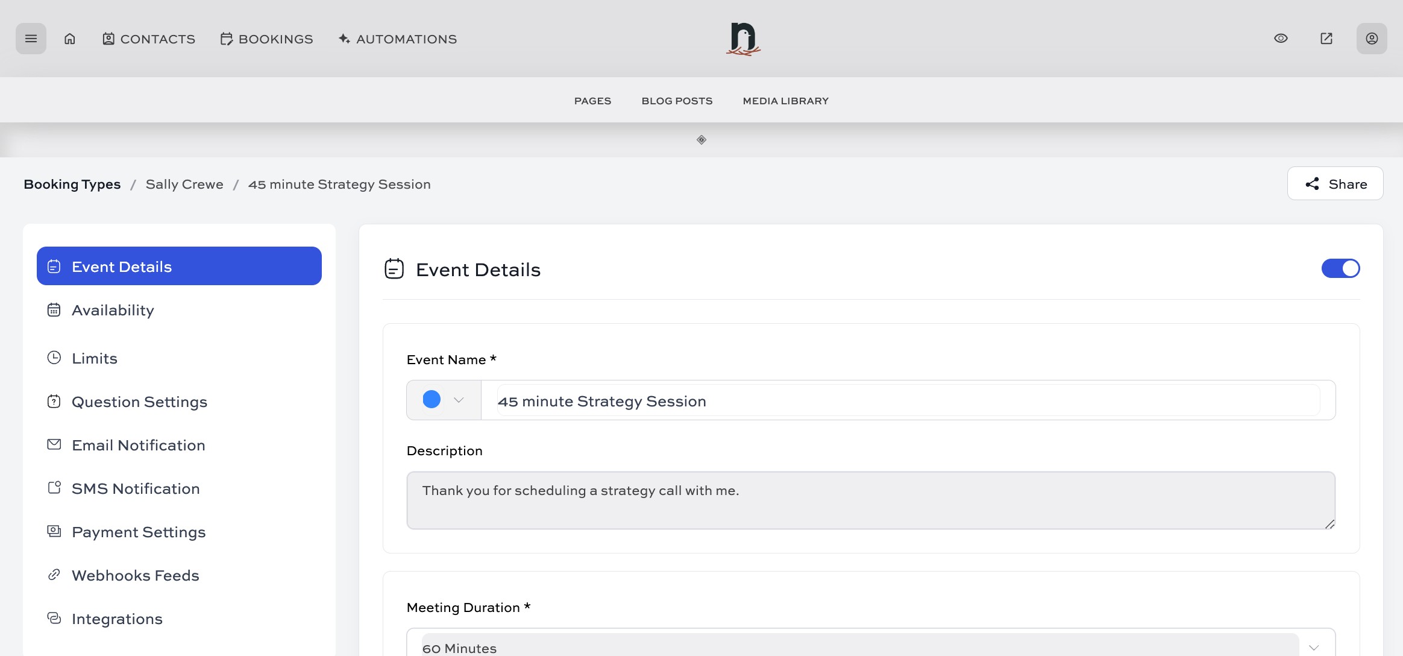Open the preview eye icon
Image resolution: width=1403 pixels, height=656 pixels.
[1281, 38]
